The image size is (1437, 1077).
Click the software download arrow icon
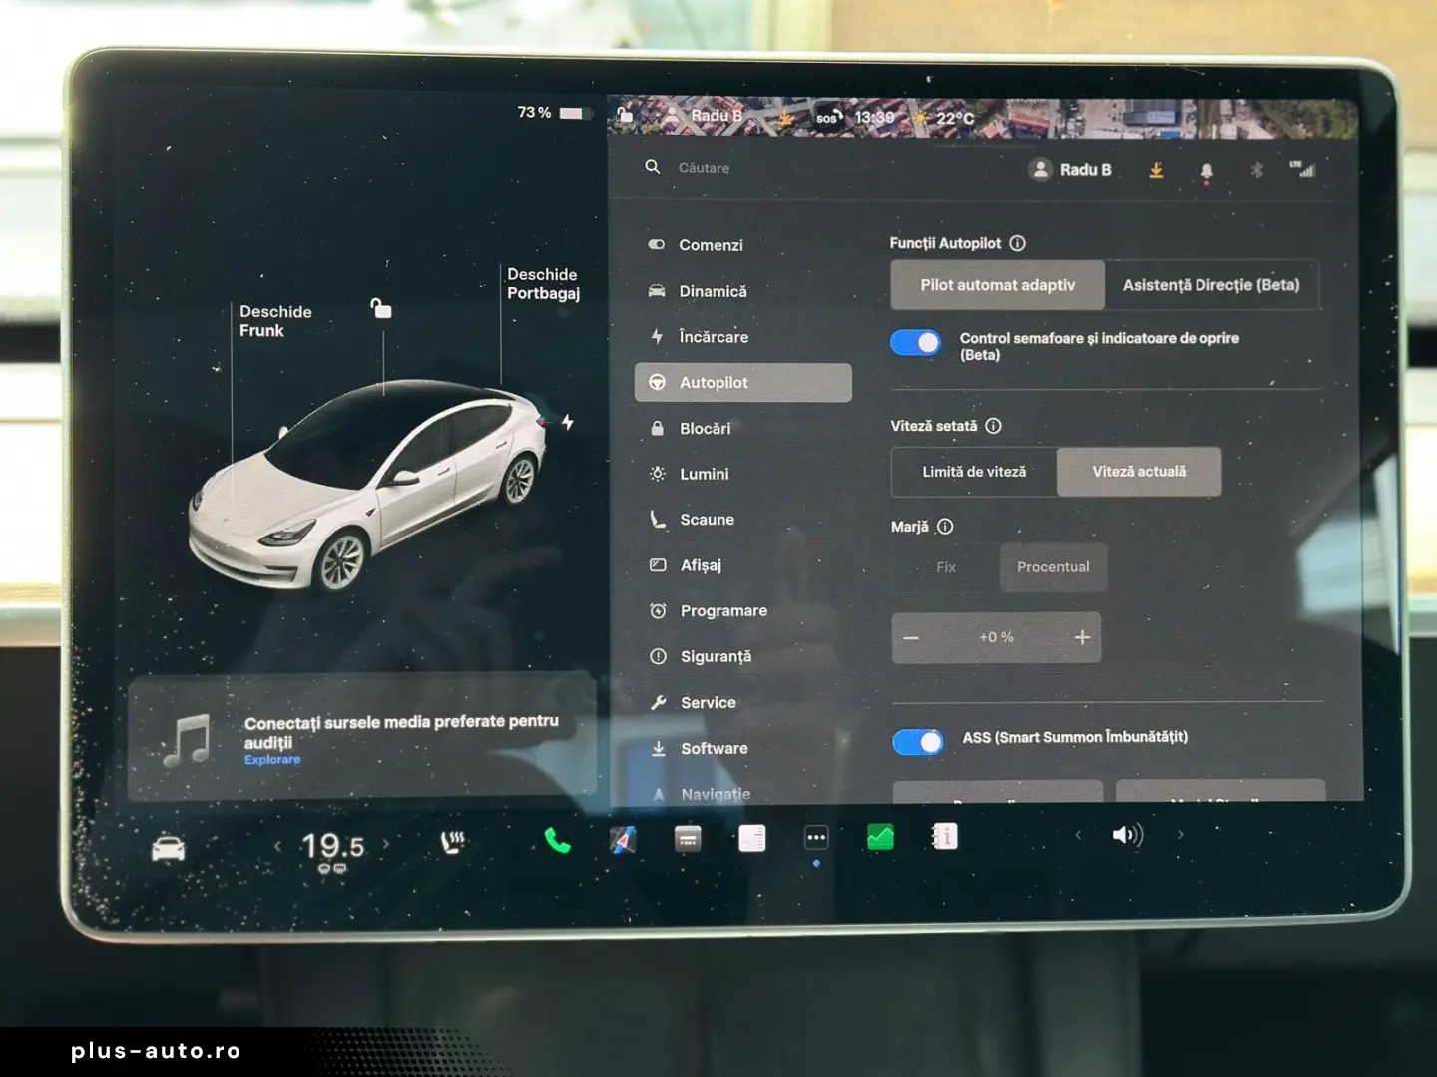pos(1156,171)
